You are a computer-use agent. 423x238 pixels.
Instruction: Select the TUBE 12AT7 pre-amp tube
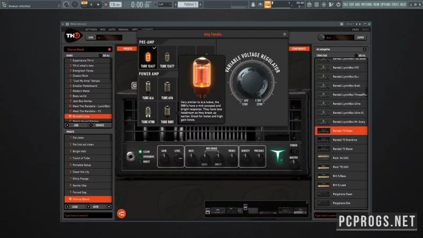(167, 57)
